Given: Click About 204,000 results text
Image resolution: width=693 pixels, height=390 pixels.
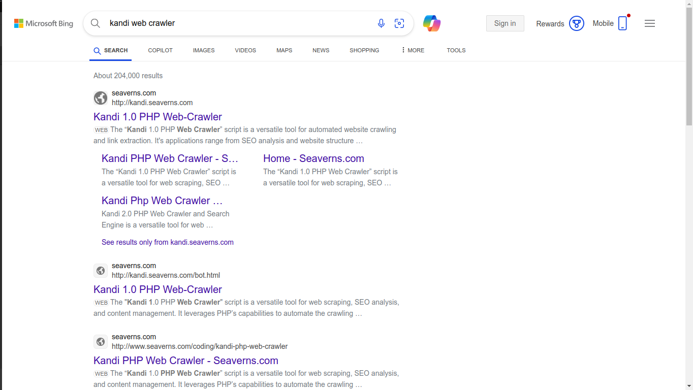Looking at the screenshot, I should click(x=128, y=76).
